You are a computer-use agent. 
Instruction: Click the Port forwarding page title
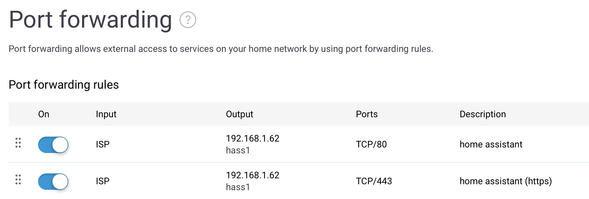[90, 20]
